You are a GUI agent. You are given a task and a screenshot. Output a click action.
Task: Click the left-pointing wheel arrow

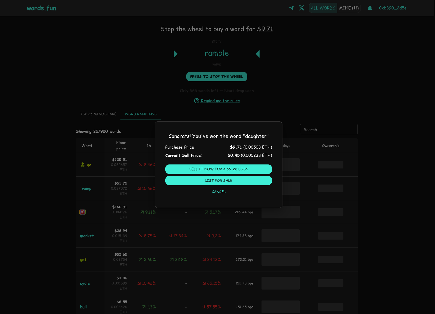pos(258,54)
